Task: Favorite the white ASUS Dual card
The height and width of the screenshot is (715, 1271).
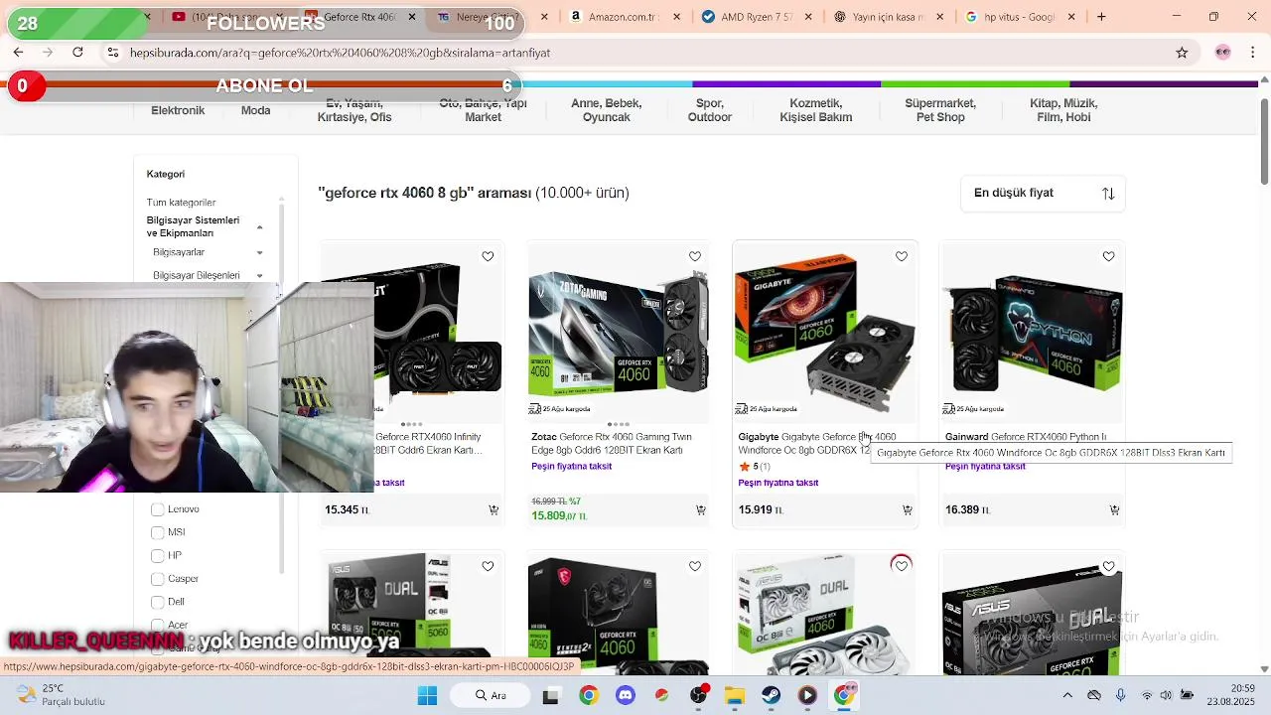Action: 902,566
